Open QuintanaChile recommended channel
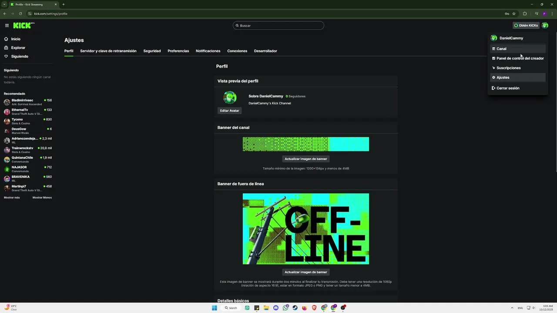This screenshot has width=557, height=313. click(x=28, y=160)
